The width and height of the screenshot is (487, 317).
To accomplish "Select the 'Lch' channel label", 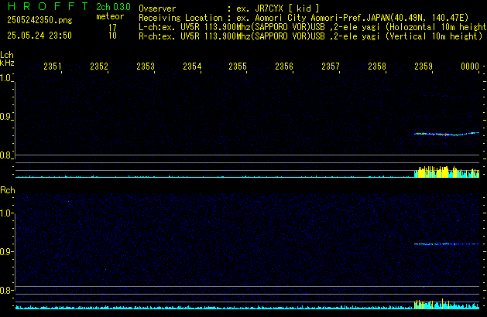I will (x=7, y=55).
